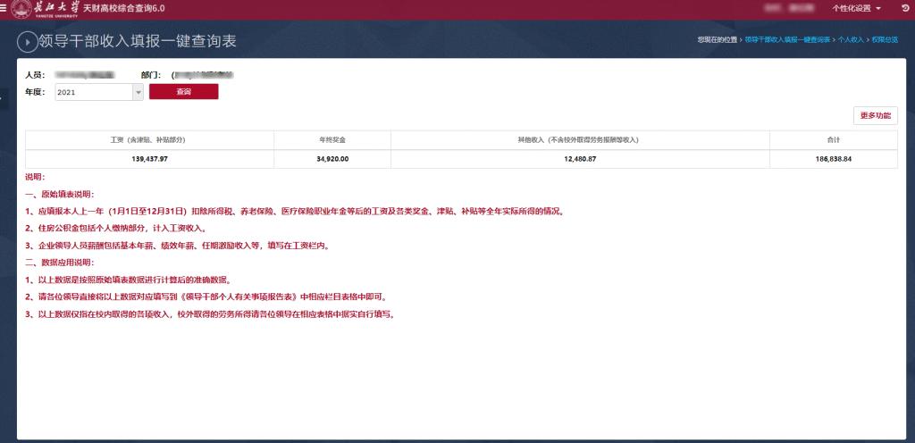
Task: Click the 其他收入 column header
Action: click(x=579, y=140)
